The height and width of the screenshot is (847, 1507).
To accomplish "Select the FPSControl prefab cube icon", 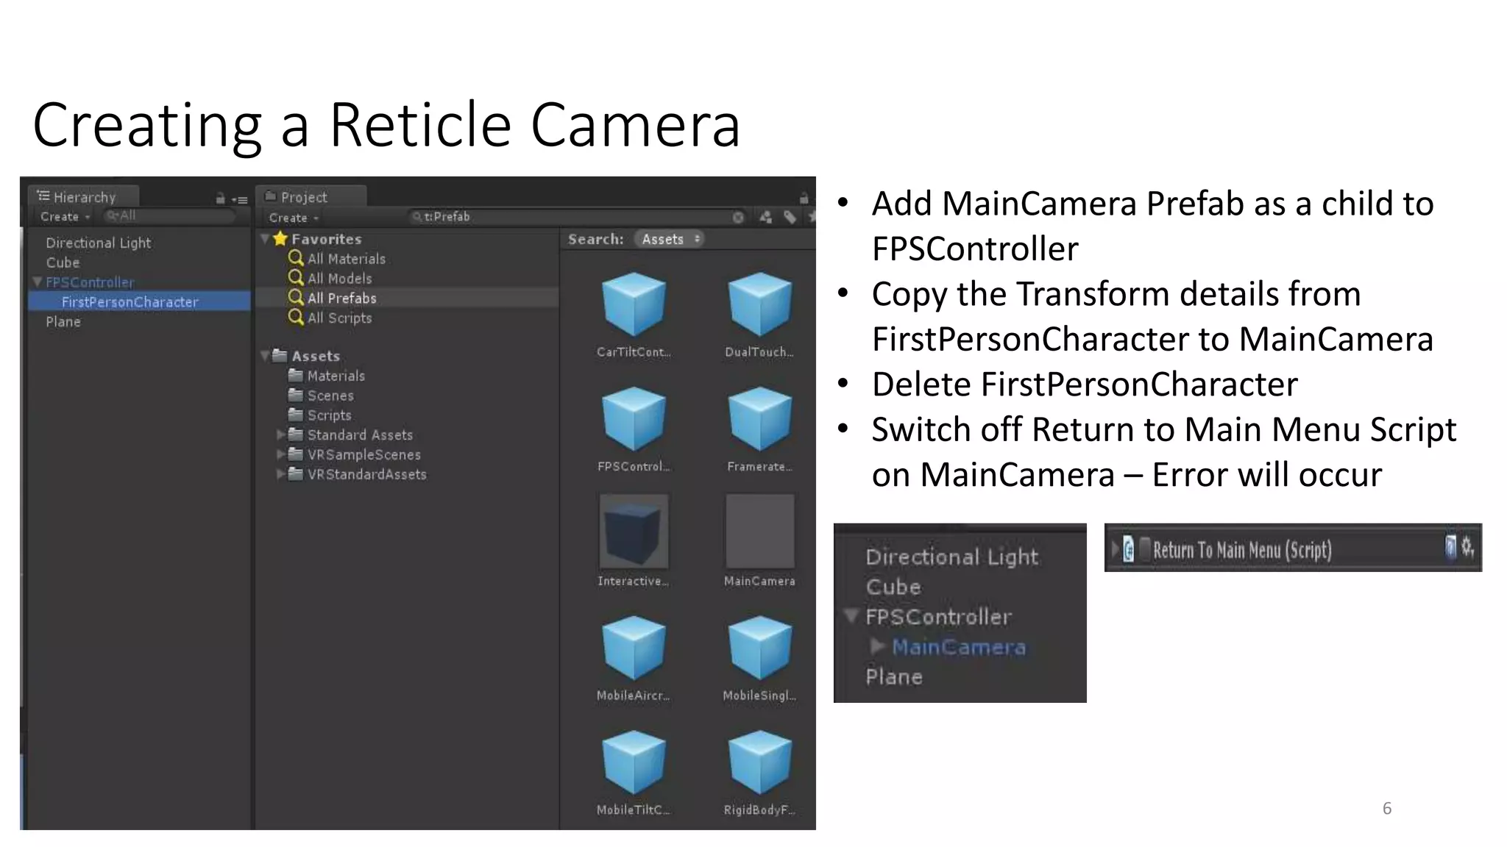I will click(x=634, y=418).
